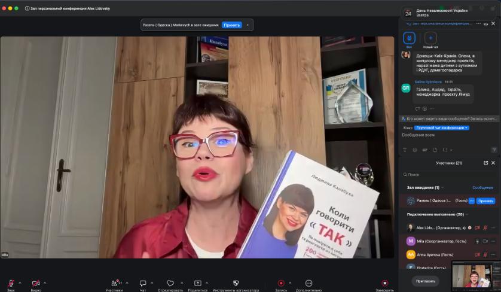Click the Новый чат plus icon
Viewport: 501px width, 292px height.
pos(430,38)
